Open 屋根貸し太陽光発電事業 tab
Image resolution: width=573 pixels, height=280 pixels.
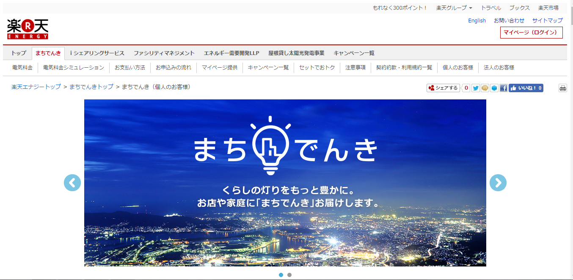[x=296, y=53]
